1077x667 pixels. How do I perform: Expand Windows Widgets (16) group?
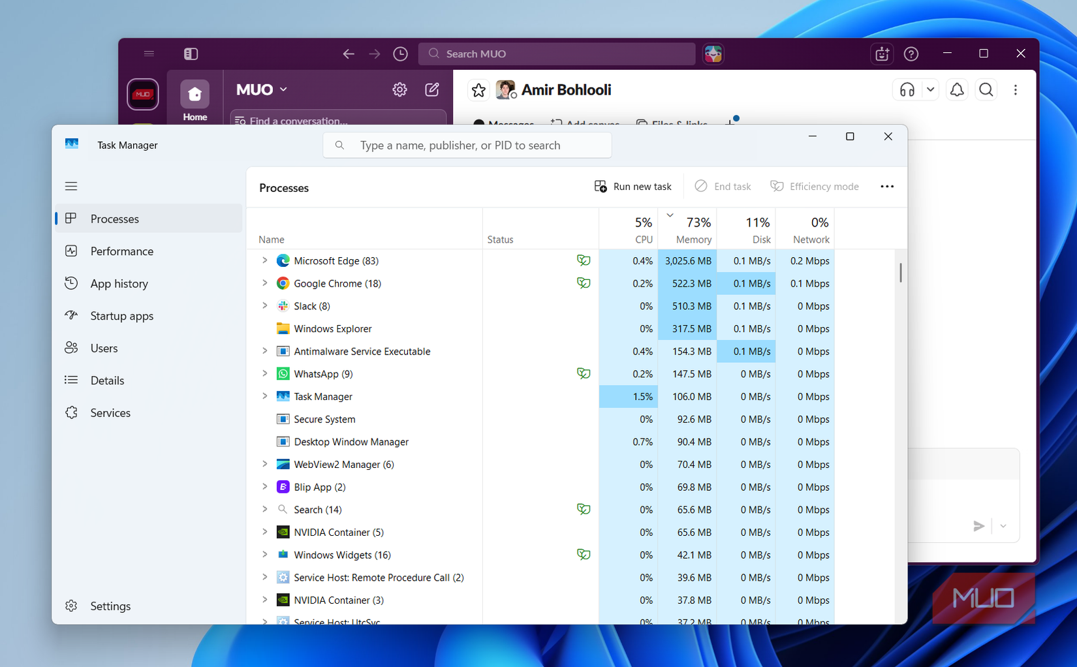[x=264, y=555]
